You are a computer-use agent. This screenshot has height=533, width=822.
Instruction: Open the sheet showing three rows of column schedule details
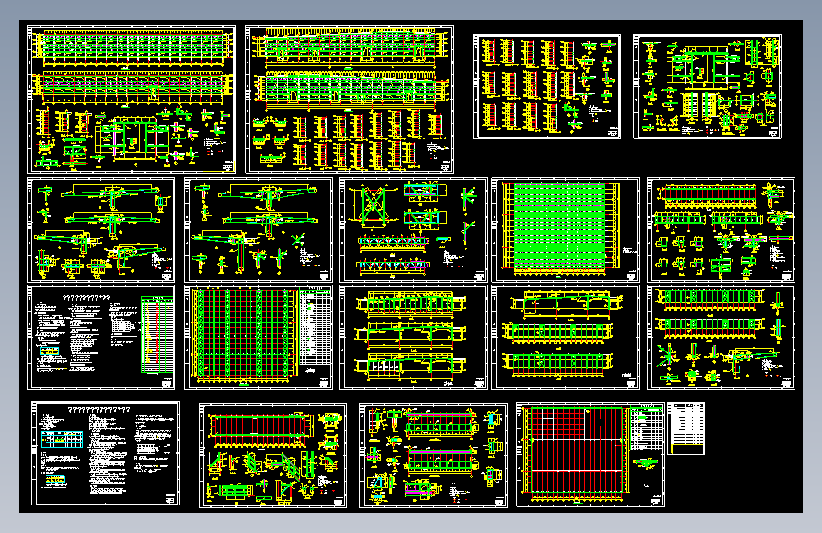(547, 87)
